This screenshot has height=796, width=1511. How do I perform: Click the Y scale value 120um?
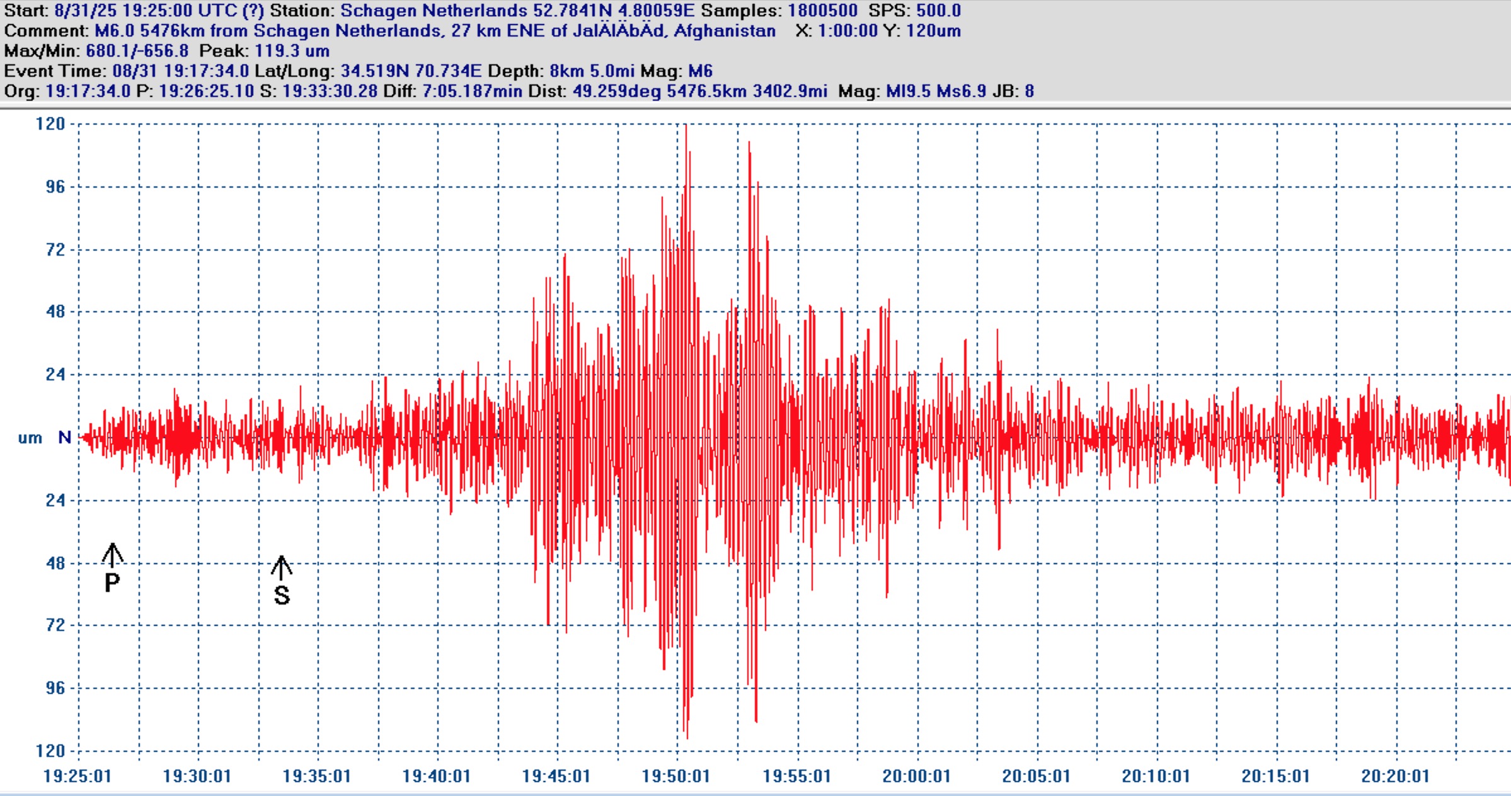933,31
